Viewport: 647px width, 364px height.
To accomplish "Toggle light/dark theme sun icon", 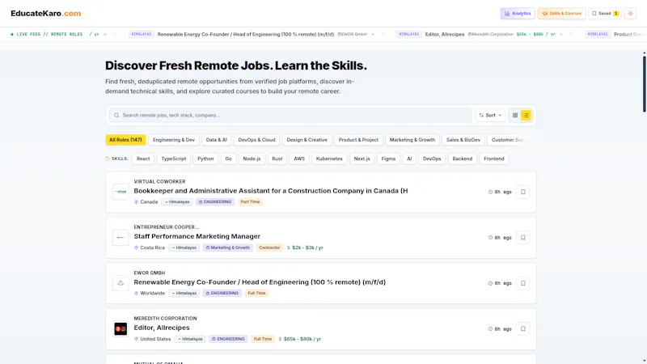I will [x=630, y=13].
